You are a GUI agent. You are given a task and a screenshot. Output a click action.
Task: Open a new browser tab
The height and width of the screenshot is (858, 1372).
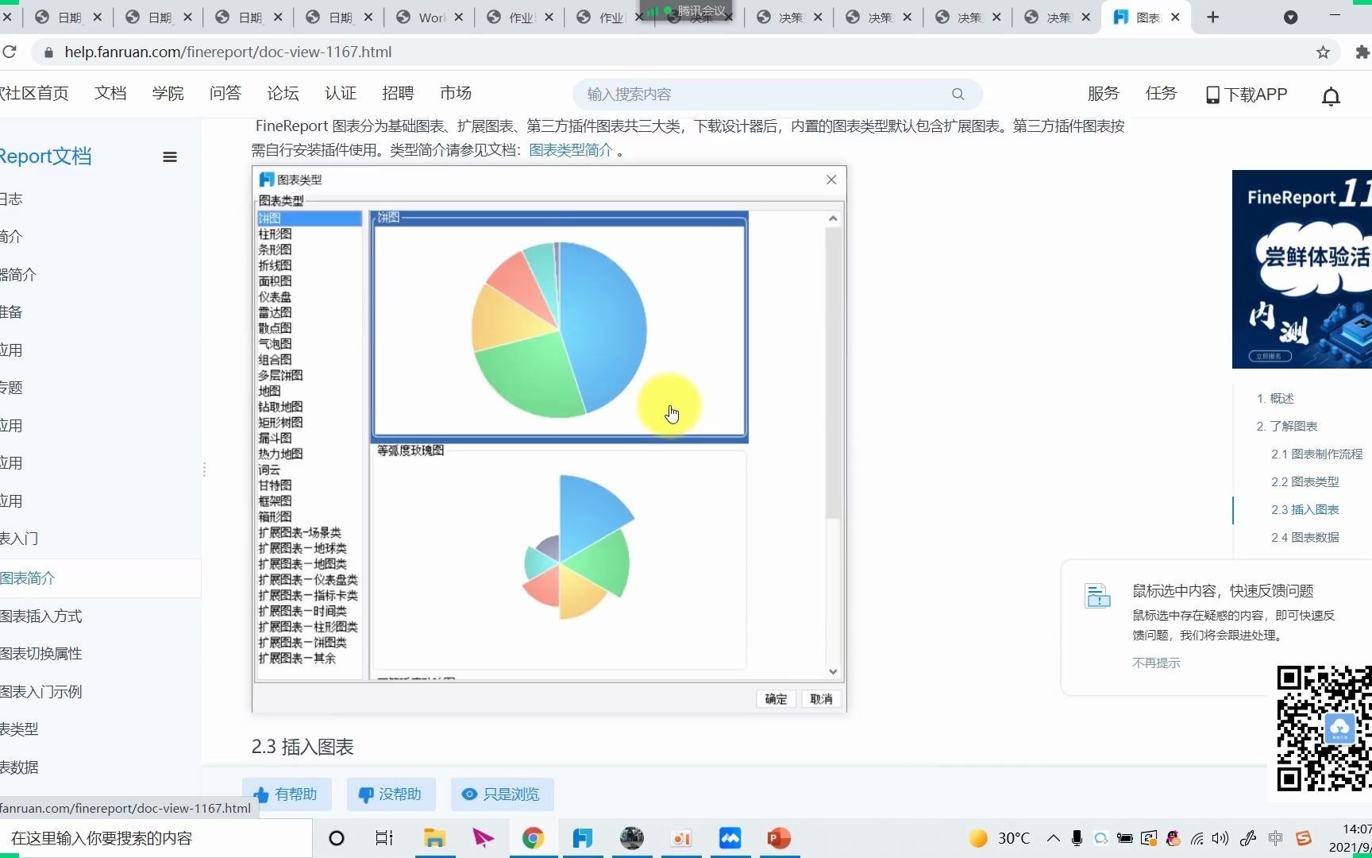click(x=1212, y=17)
